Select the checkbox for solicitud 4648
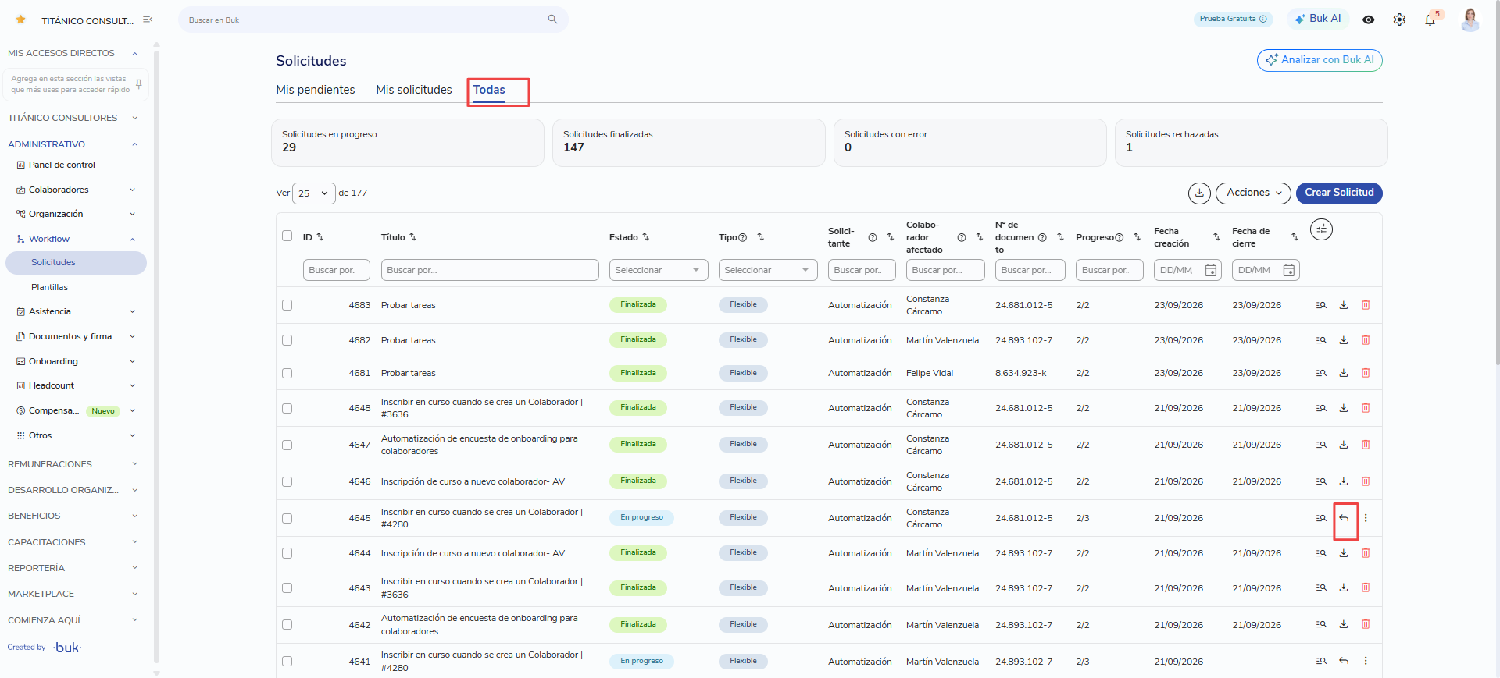The image size is (1500, 678). click(x=287, y=408)
